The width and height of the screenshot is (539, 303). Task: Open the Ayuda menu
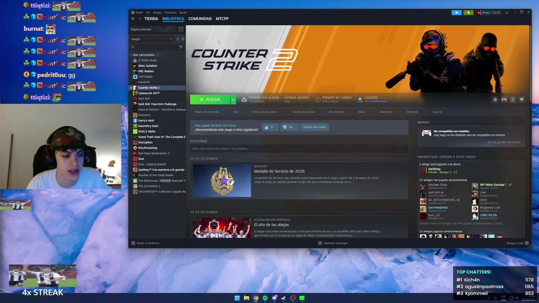[x=183, y=13]
